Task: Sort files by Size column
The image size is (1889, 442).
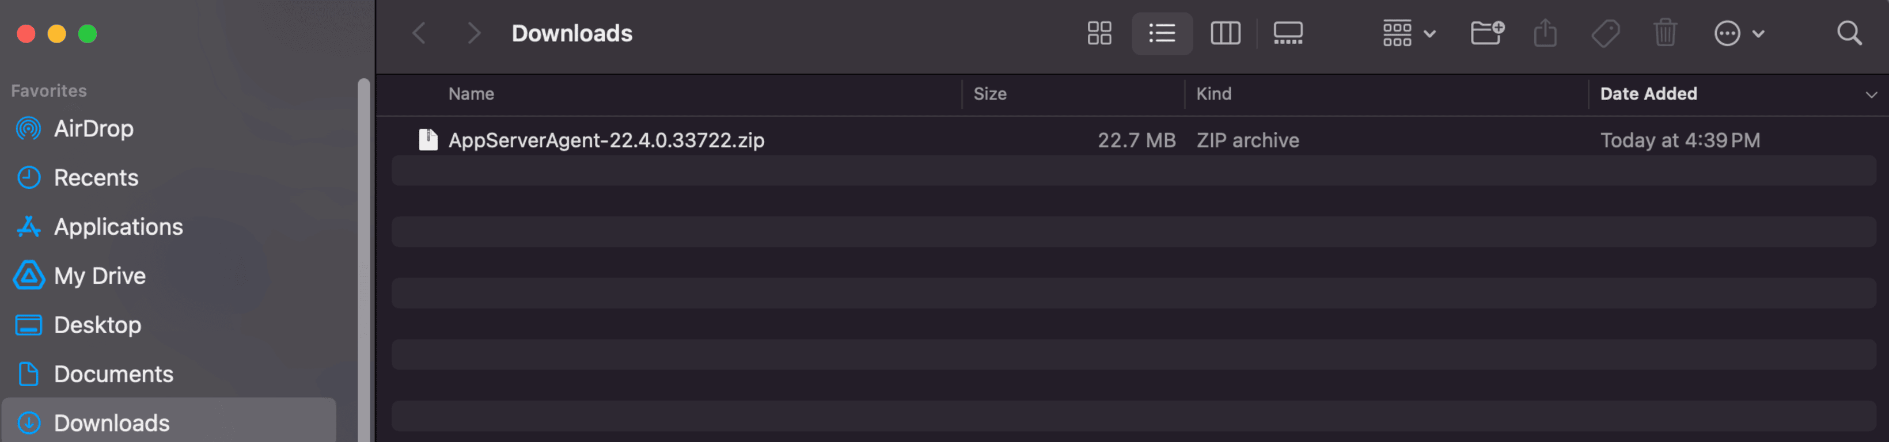Action: [x=989, y=94]
